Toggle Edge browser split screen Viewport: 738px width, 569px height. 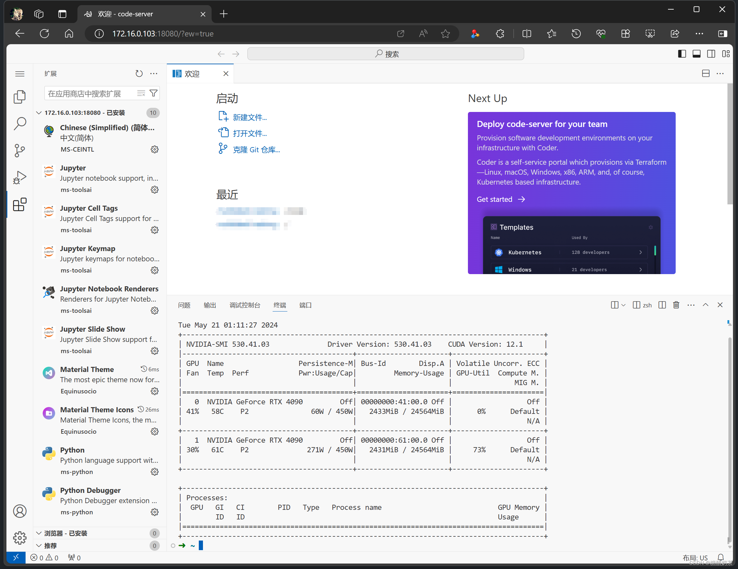coord(527,34)
